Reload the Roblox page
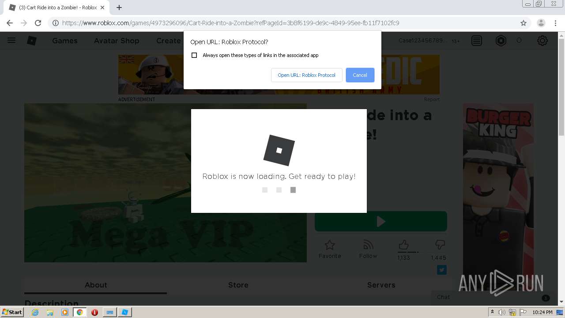The image size is (565, 318). (38, 23)
